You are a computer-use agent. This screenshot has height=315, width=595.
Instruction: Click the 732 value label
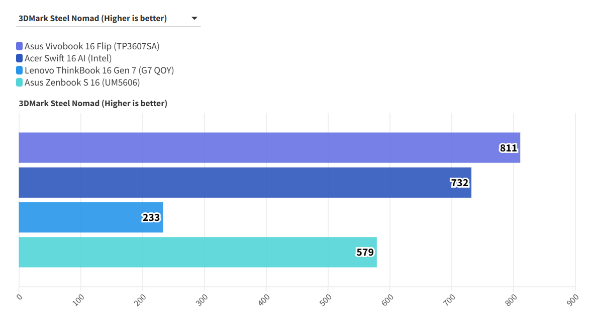click(x=459, y=183)
